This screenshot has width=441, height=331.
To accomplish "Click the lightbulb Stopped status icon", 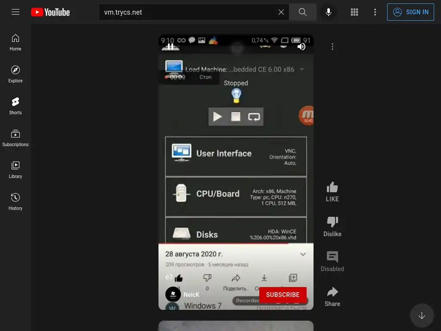I will click(236, 95).
